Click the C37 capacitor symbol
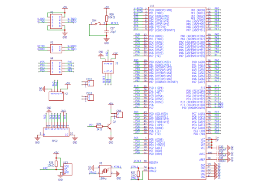271x188 pixels. pyautogui.click(x=107, y=31)
